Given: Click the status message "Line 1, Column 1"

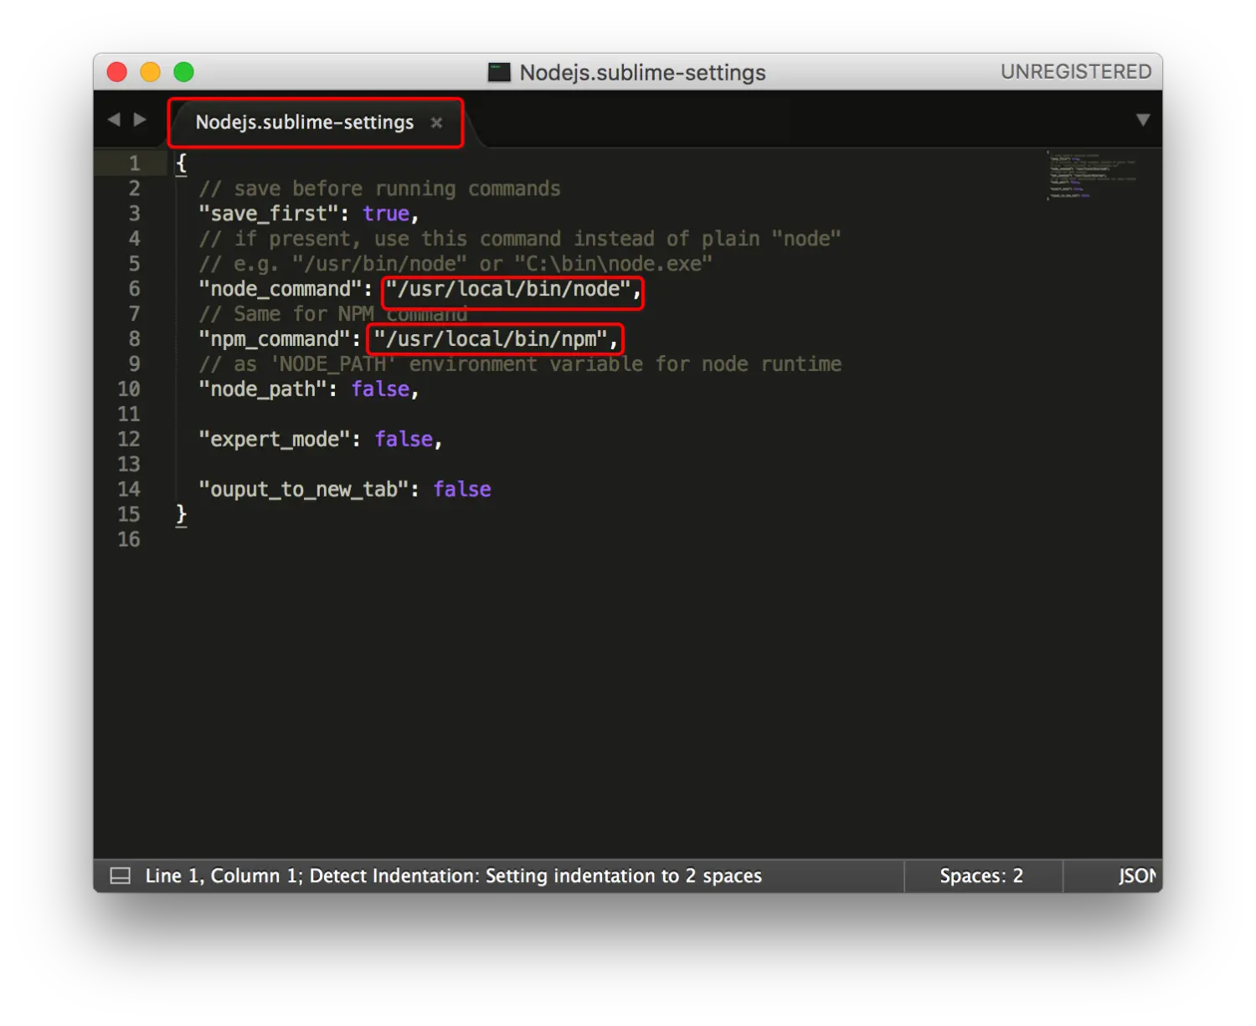Looking at the screenshot, I should point(223,876).
